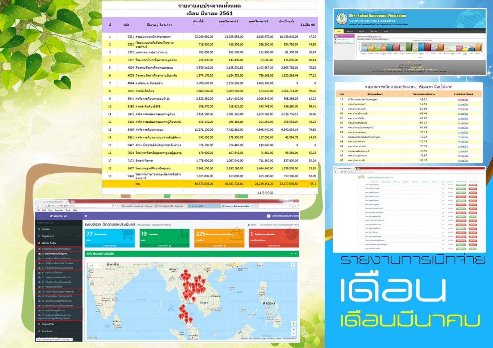This screenshot has width=493, height=348.
Task: Select the HOME tab in BMS navigation
Action: (339, 31)
